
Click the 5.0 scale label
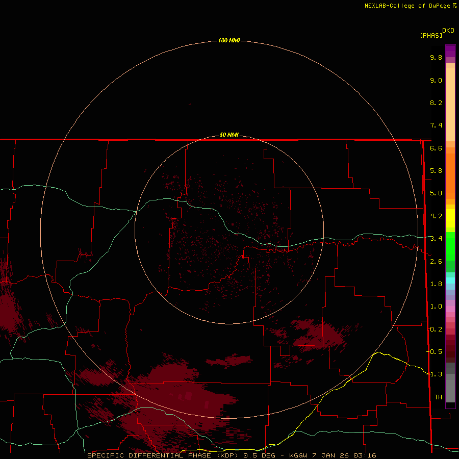click(436, 193)
